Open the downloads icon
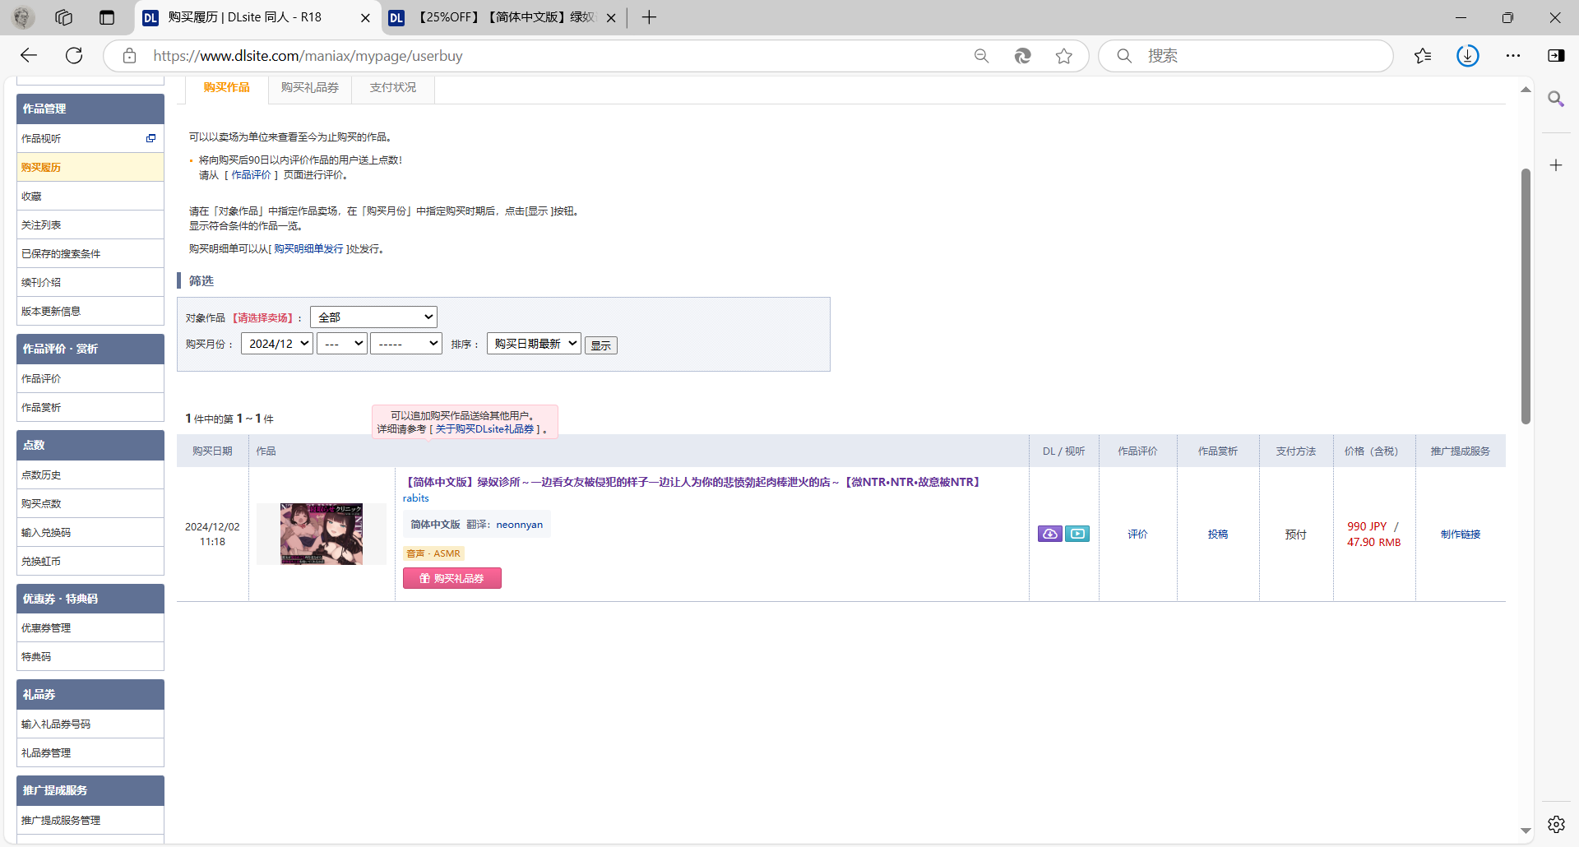Viewport: 1579px width, 847px height. coord(1468,55)
